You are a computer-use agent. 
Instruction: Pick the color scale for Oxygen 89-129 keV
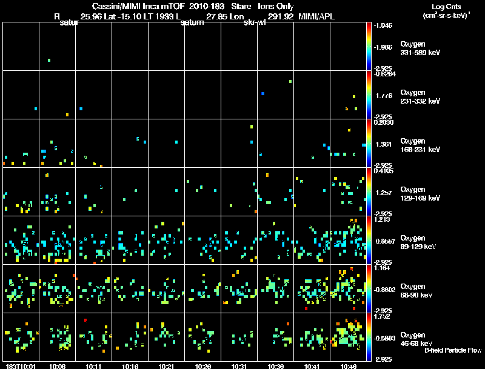[x=370, y=240]
